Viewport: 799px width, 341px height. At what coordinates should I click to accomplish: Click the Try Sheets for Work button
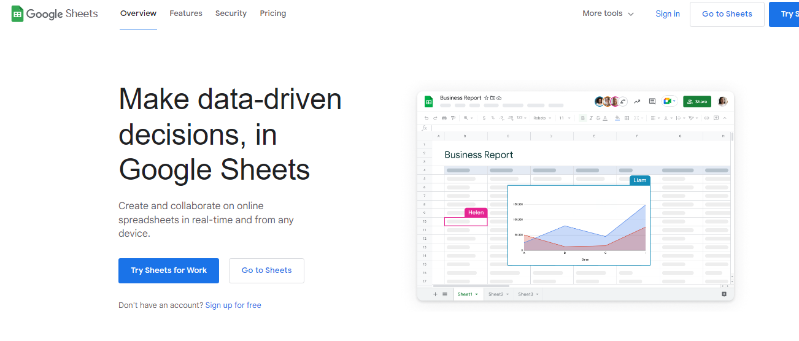(x=169, y=270)
